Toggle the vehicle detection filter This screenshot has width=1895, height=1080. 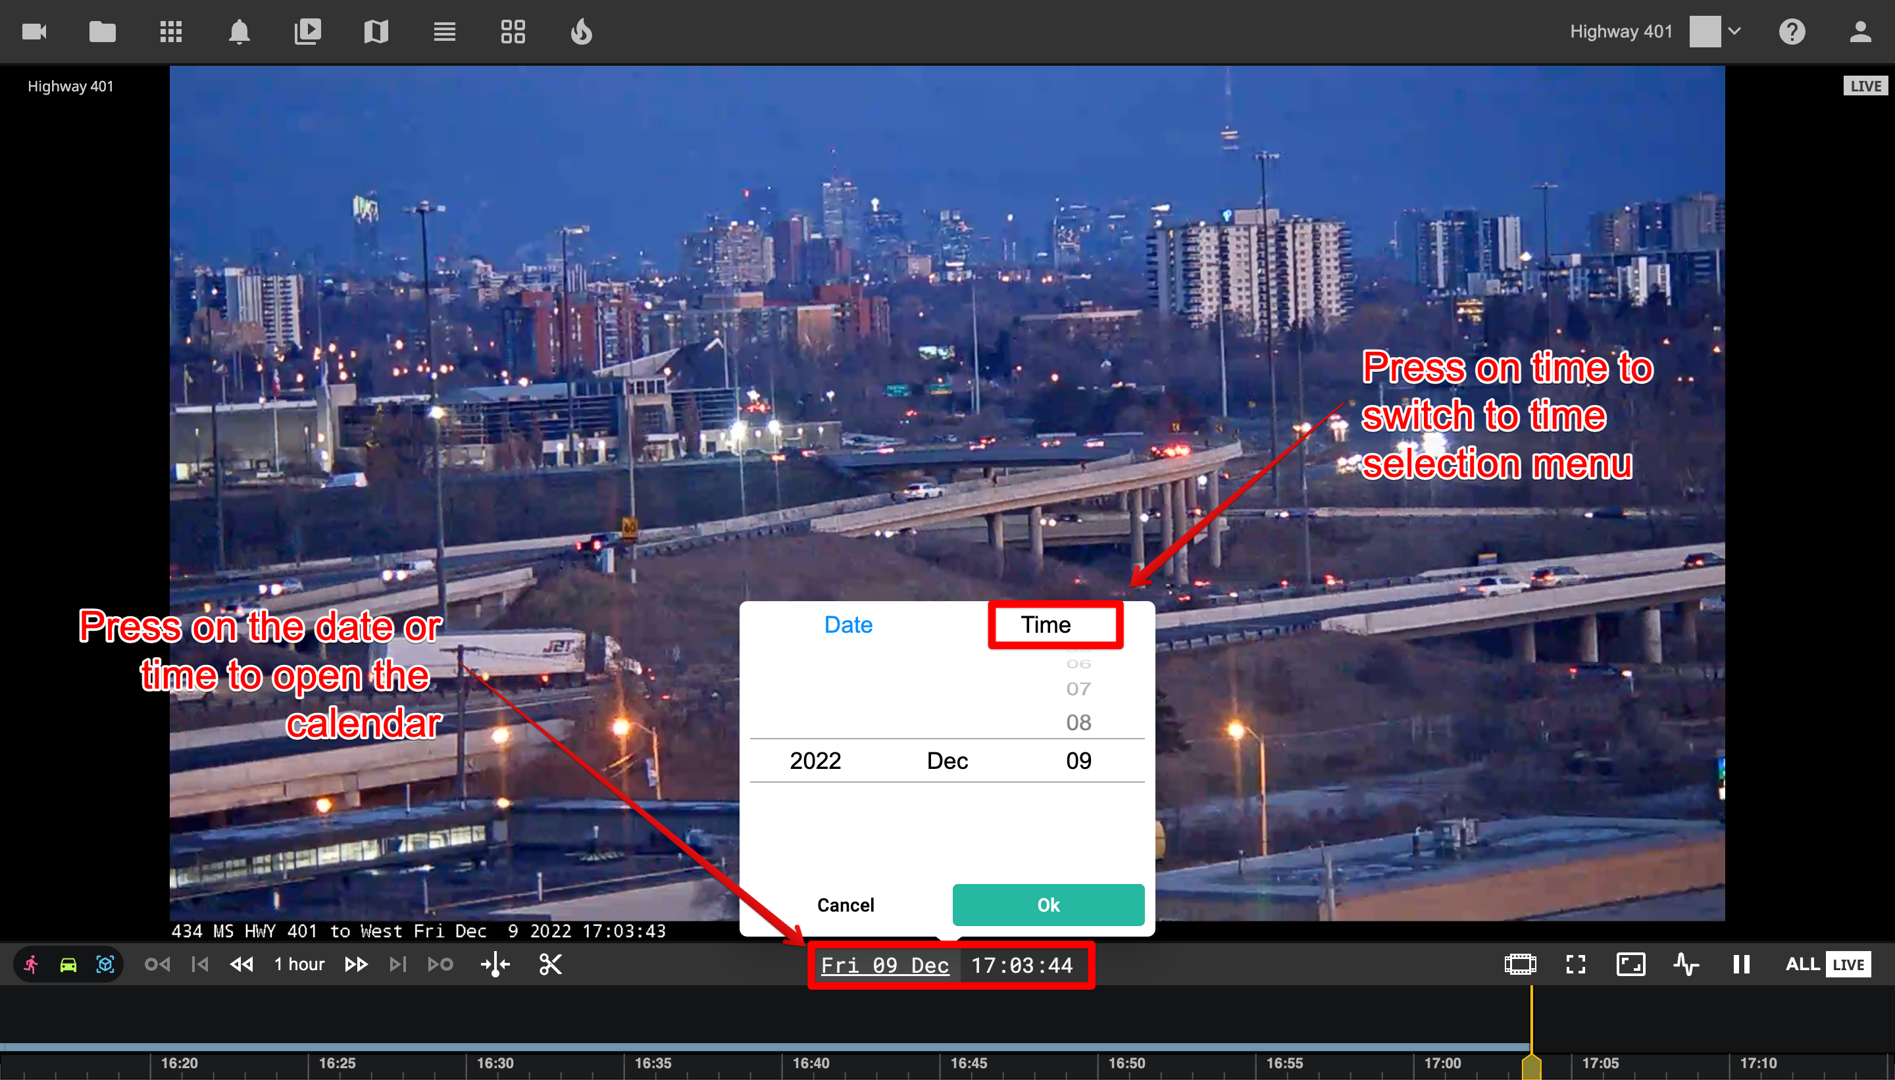(x=68, y=964)
